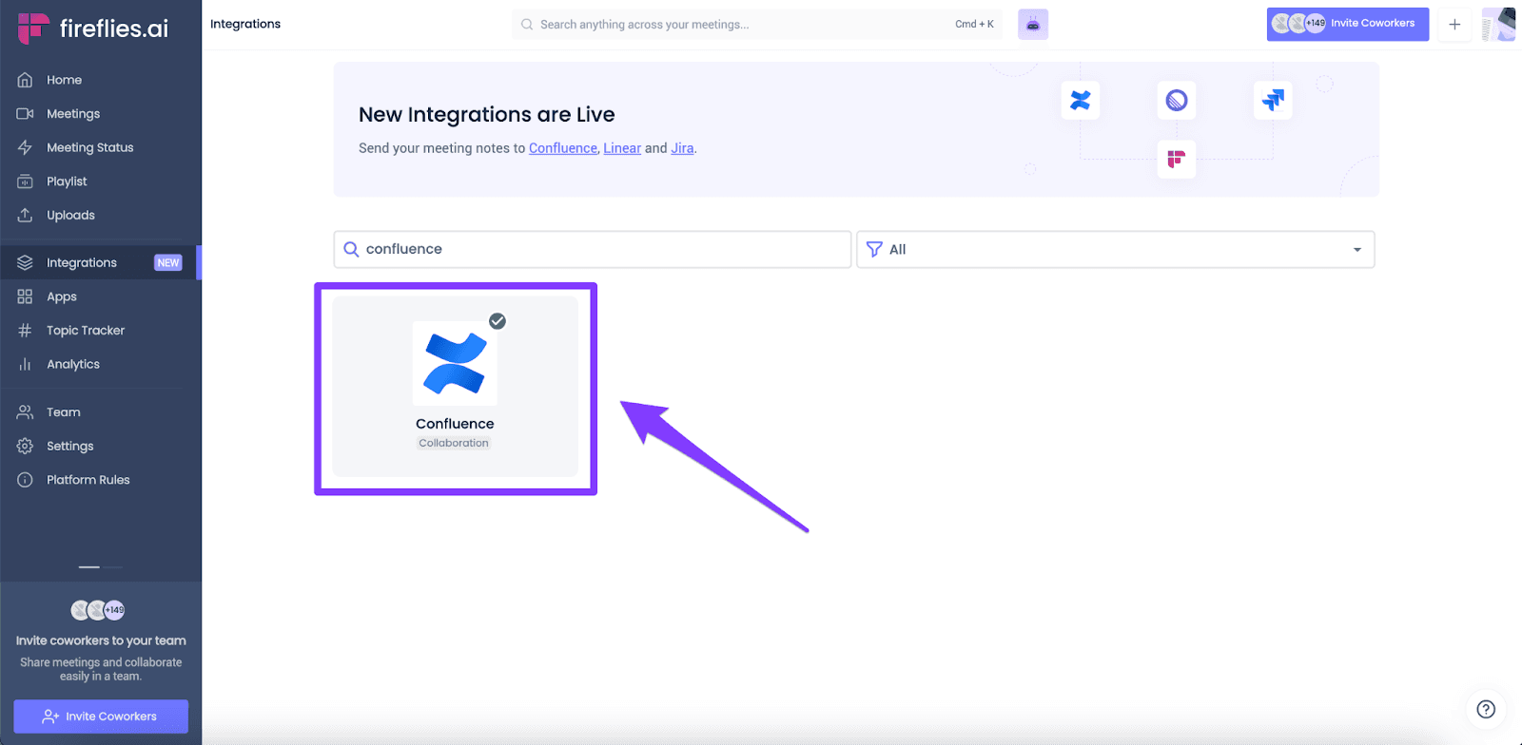Open the help question mark button
Screen dimensions: 1522x745
point(1486,709)
